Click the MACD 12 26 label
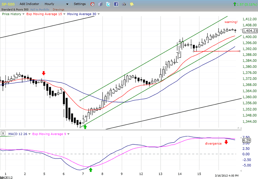This screenshot has height=179, width=258. pos(18,134)
